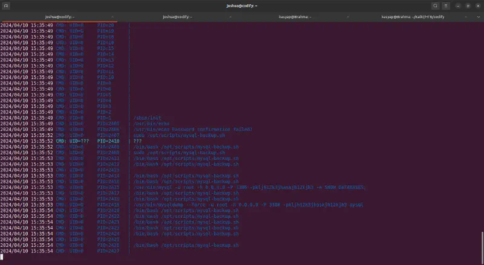Select the second joshua@codify tab
The width and height of the screenshot is (484, 265).
[177, 17]
